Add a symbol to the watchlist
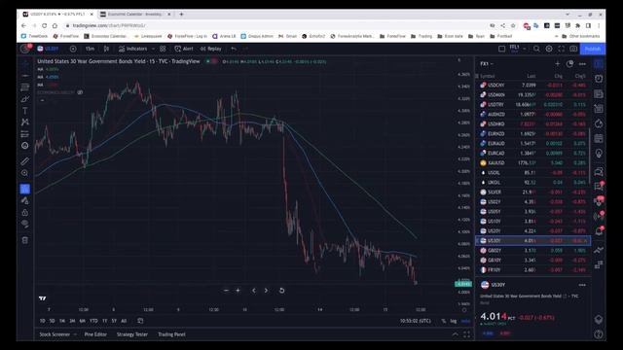Image resolution: width=623 pixels, height=350 pixels. click(557, 63)
